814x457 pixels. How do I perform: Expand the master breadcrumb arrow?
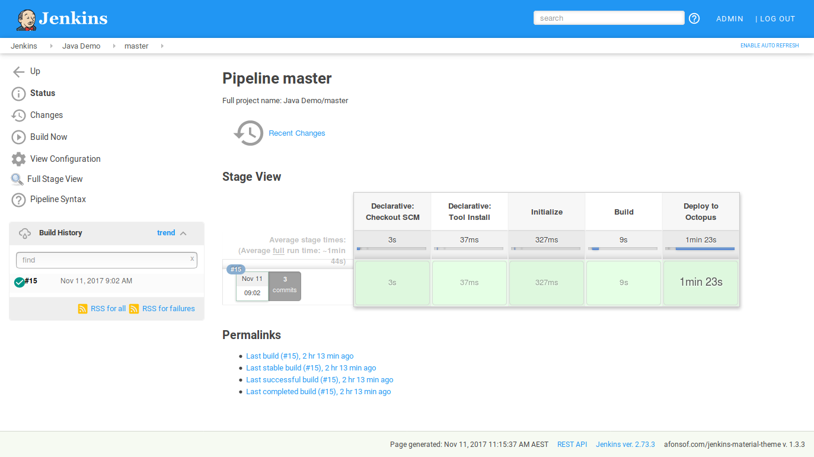[162, 46]
